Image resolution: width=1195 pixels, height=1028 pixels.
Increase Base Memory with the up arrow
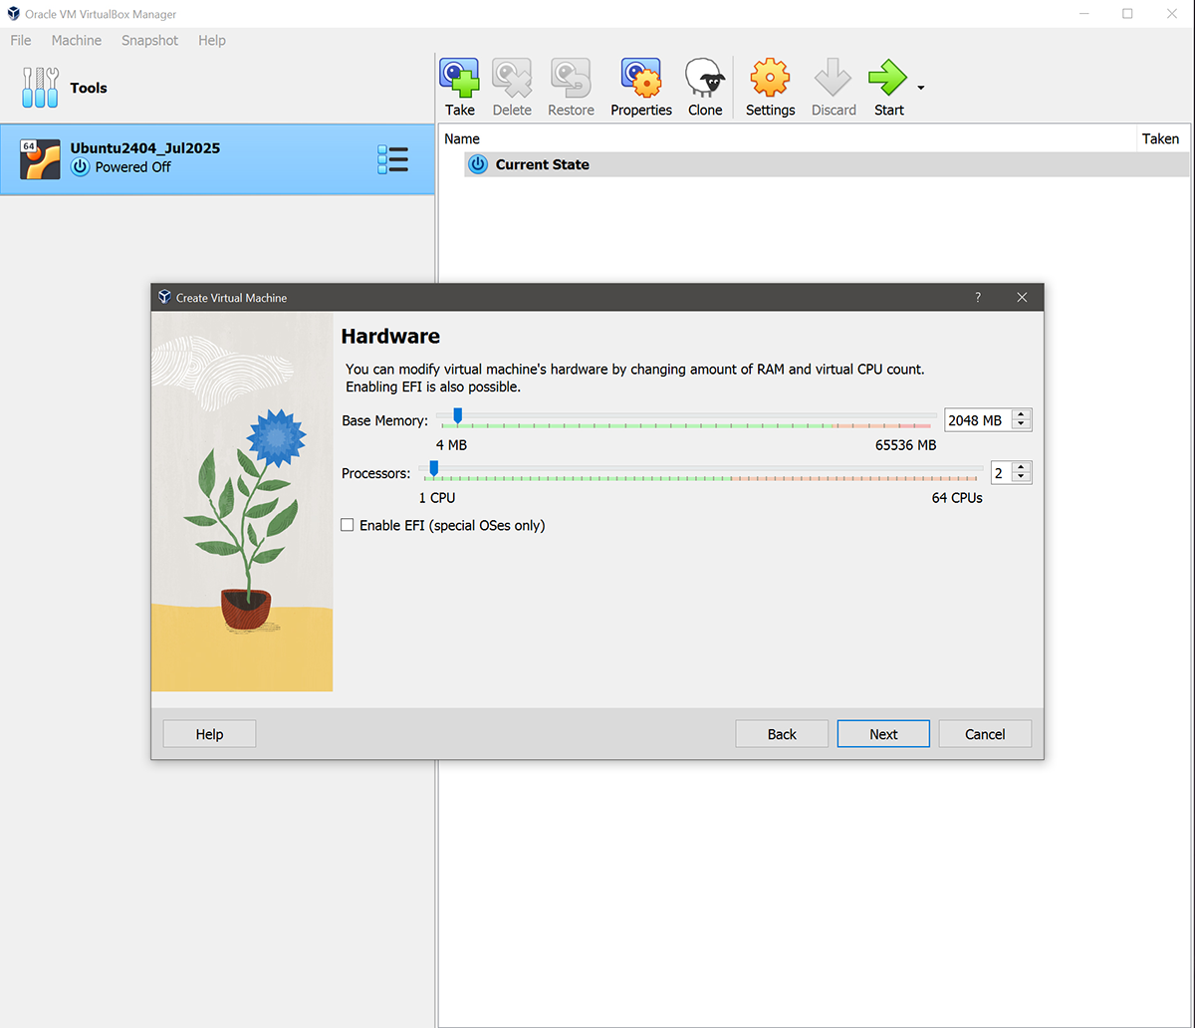click(1020, 414)
